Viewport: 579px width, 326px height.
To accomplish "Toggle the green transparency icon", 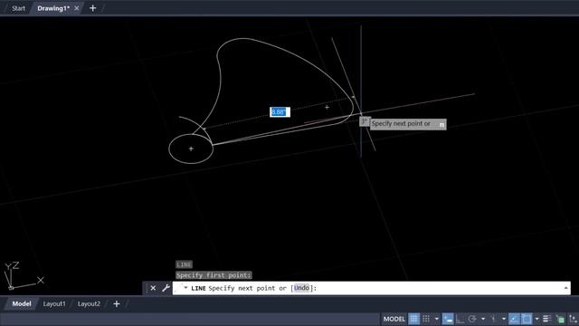I will coord(560,319).
